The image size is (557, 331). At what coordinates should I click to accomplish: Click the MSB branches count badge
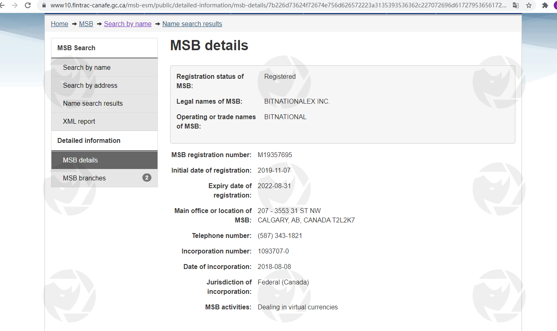[x=147, y=178]
